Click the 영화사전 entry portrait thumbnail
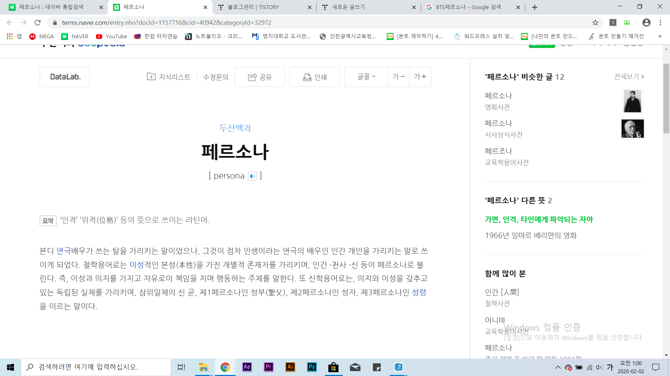This screenshot has height=376, width=670. (633, 101)
